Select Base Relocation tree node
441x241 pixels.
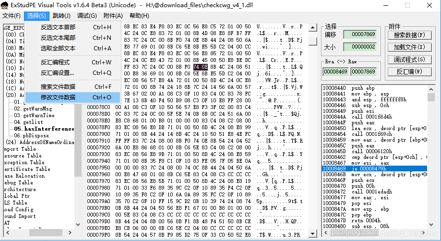tap(24, 176)
